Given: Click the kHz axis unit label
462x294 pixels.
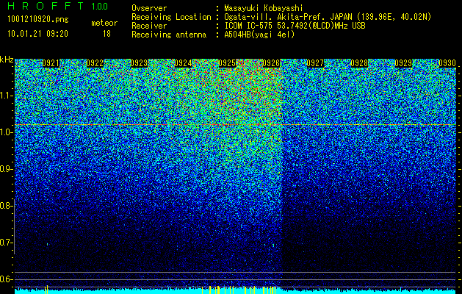Looking at the screenshot, I should 7,60.
